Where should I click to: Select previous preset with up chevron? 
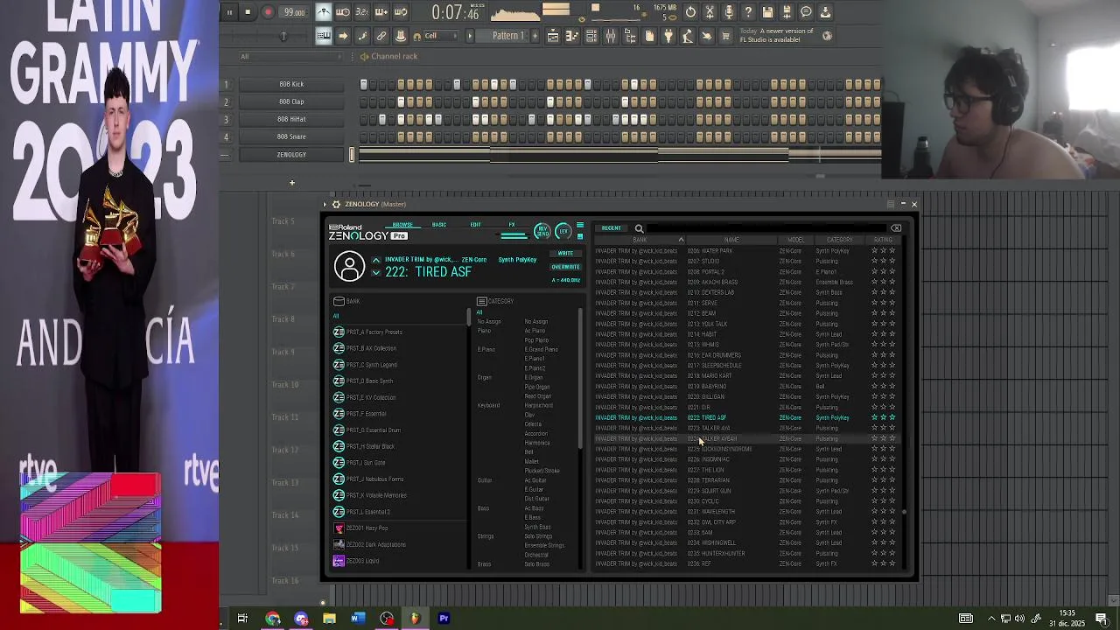(x=375, y=260)
